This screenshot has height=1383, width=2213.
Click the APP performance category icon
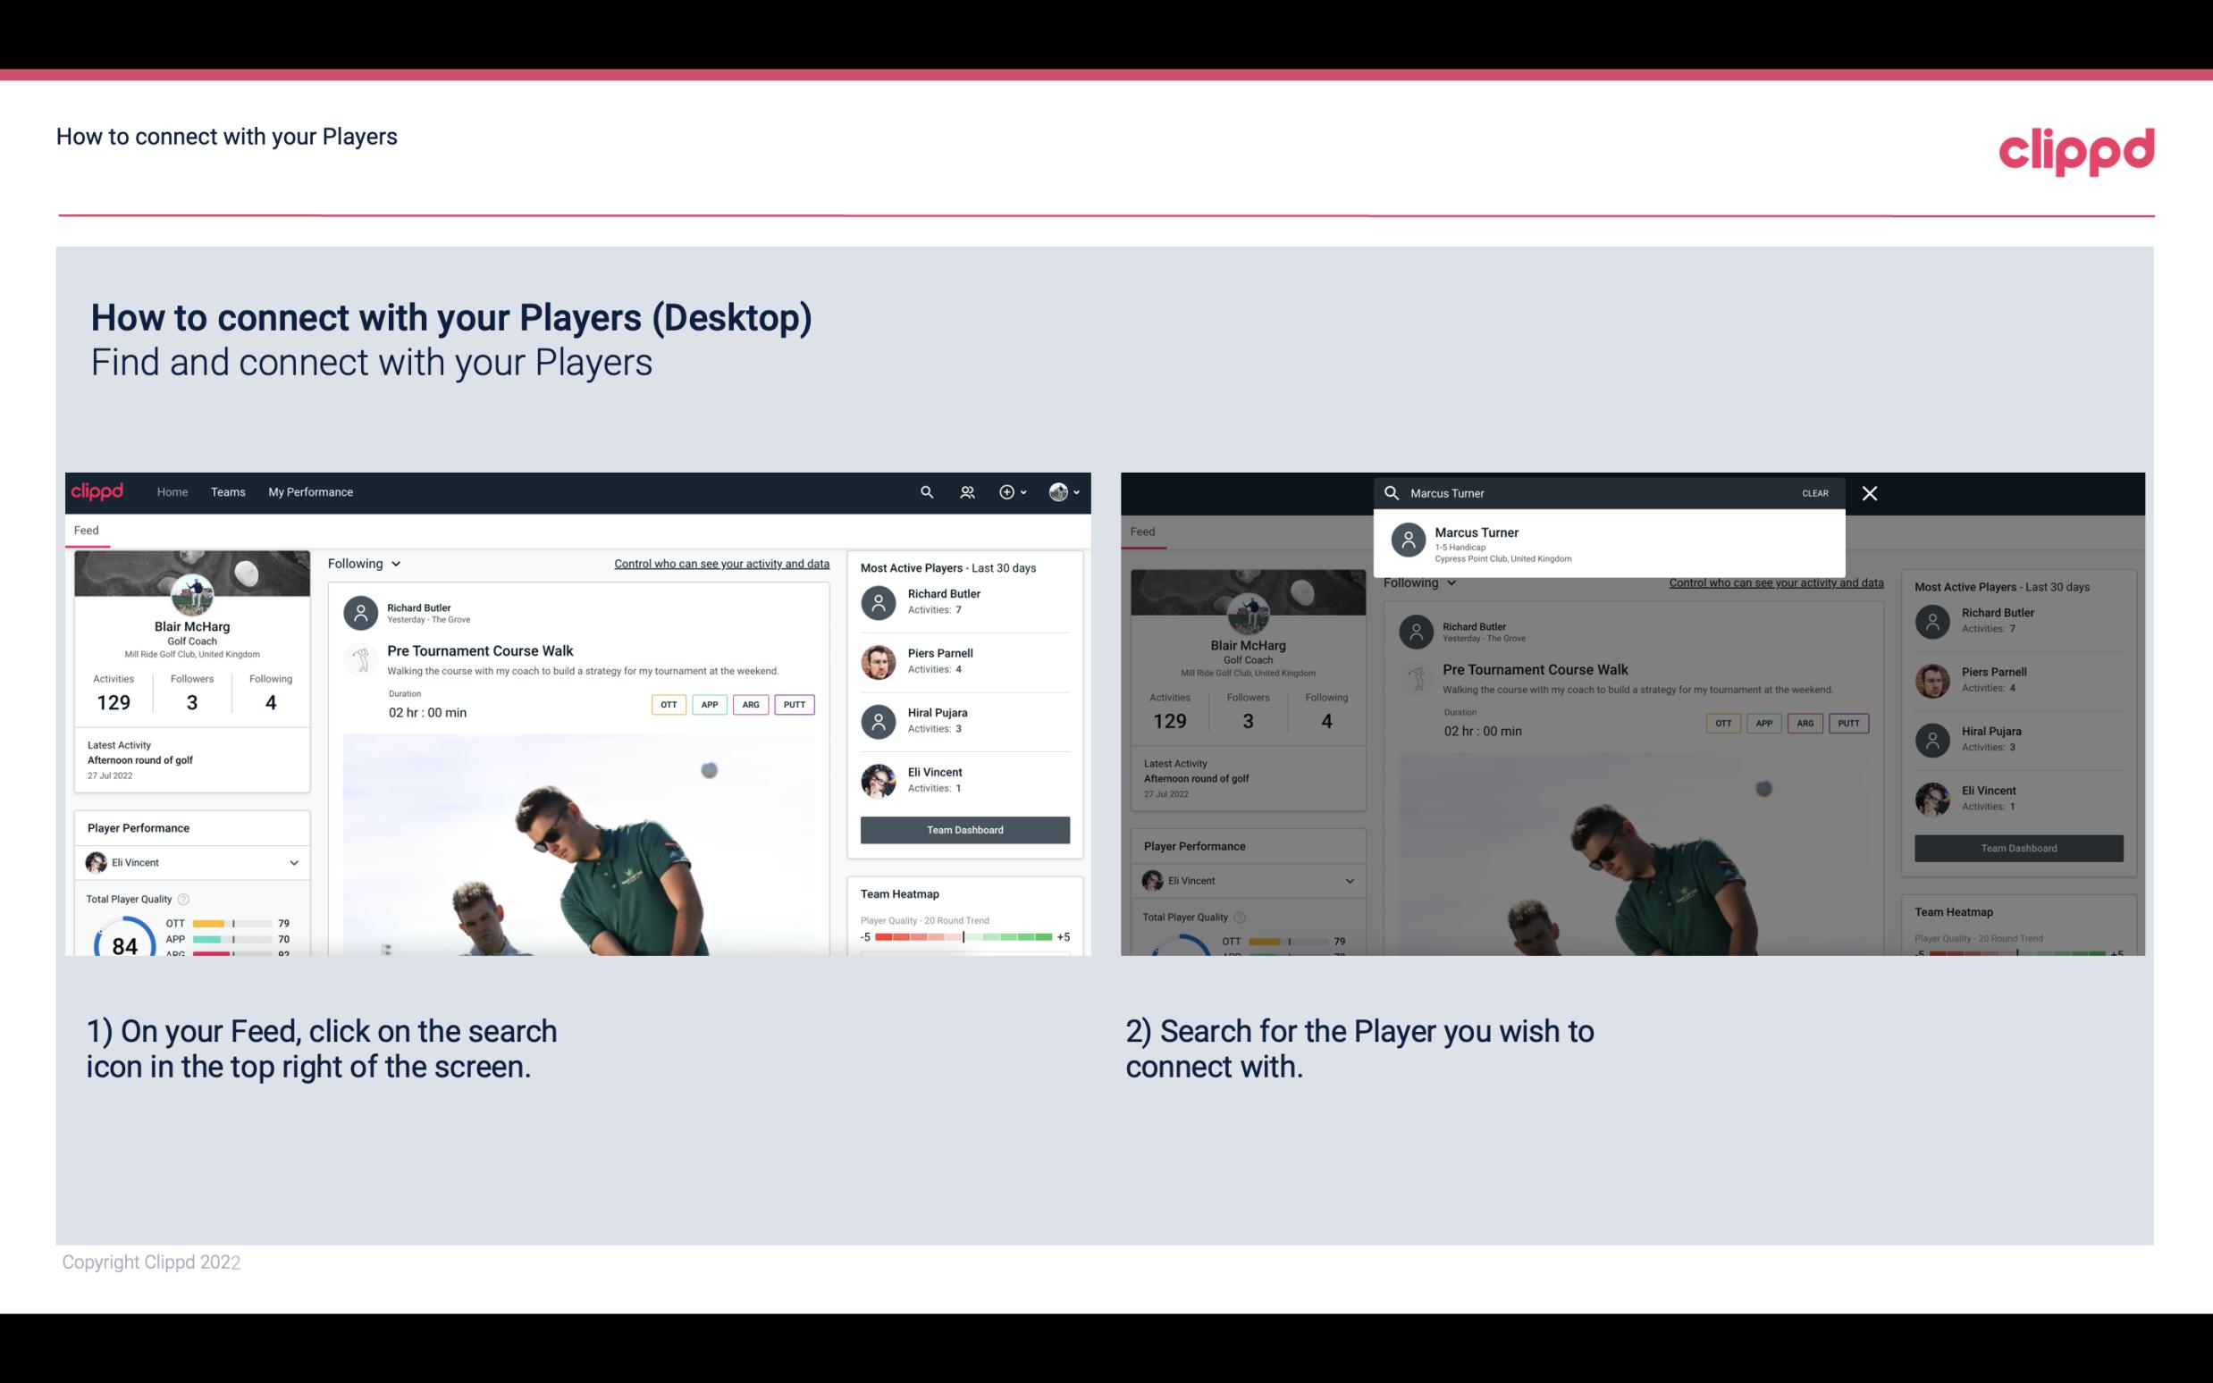click(x=707, y=704)
